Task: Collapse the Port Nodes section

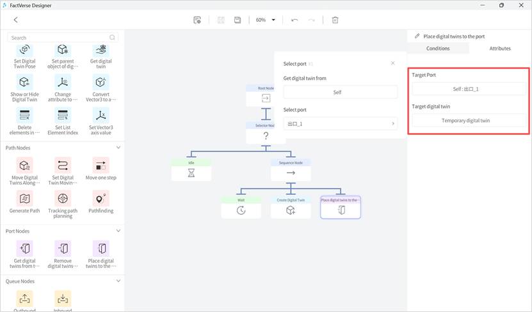Action: point(118,231)
